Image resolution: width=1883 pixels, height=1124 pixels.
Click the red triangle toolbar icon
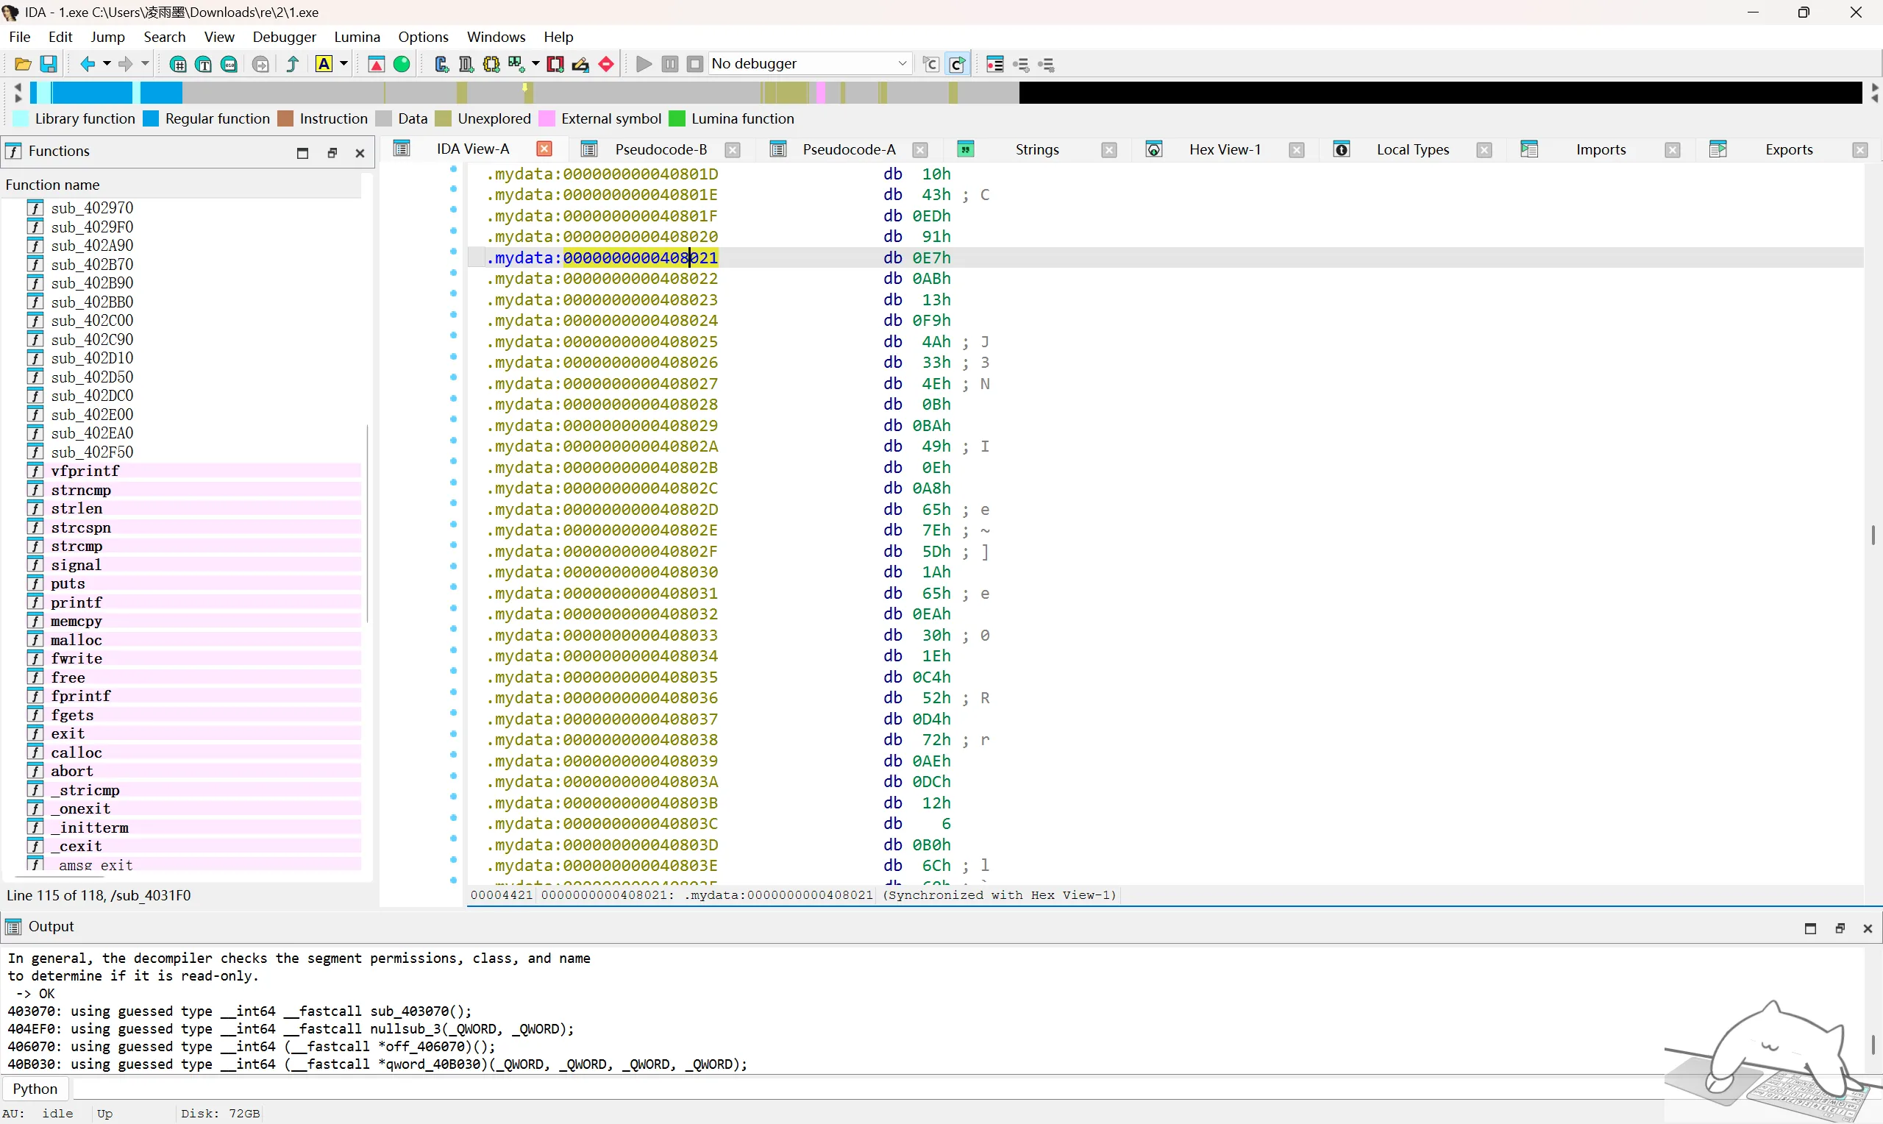point(377,65)
